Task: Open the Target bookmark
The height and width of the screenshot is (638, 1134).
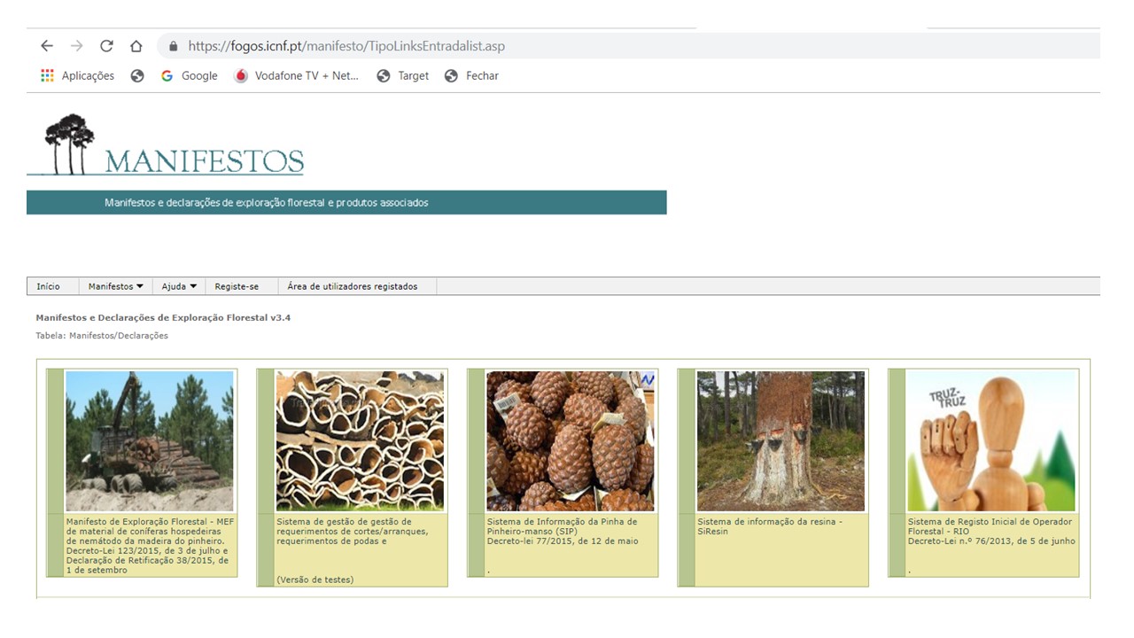Action: pyautogui.click(x=403, y=76)
